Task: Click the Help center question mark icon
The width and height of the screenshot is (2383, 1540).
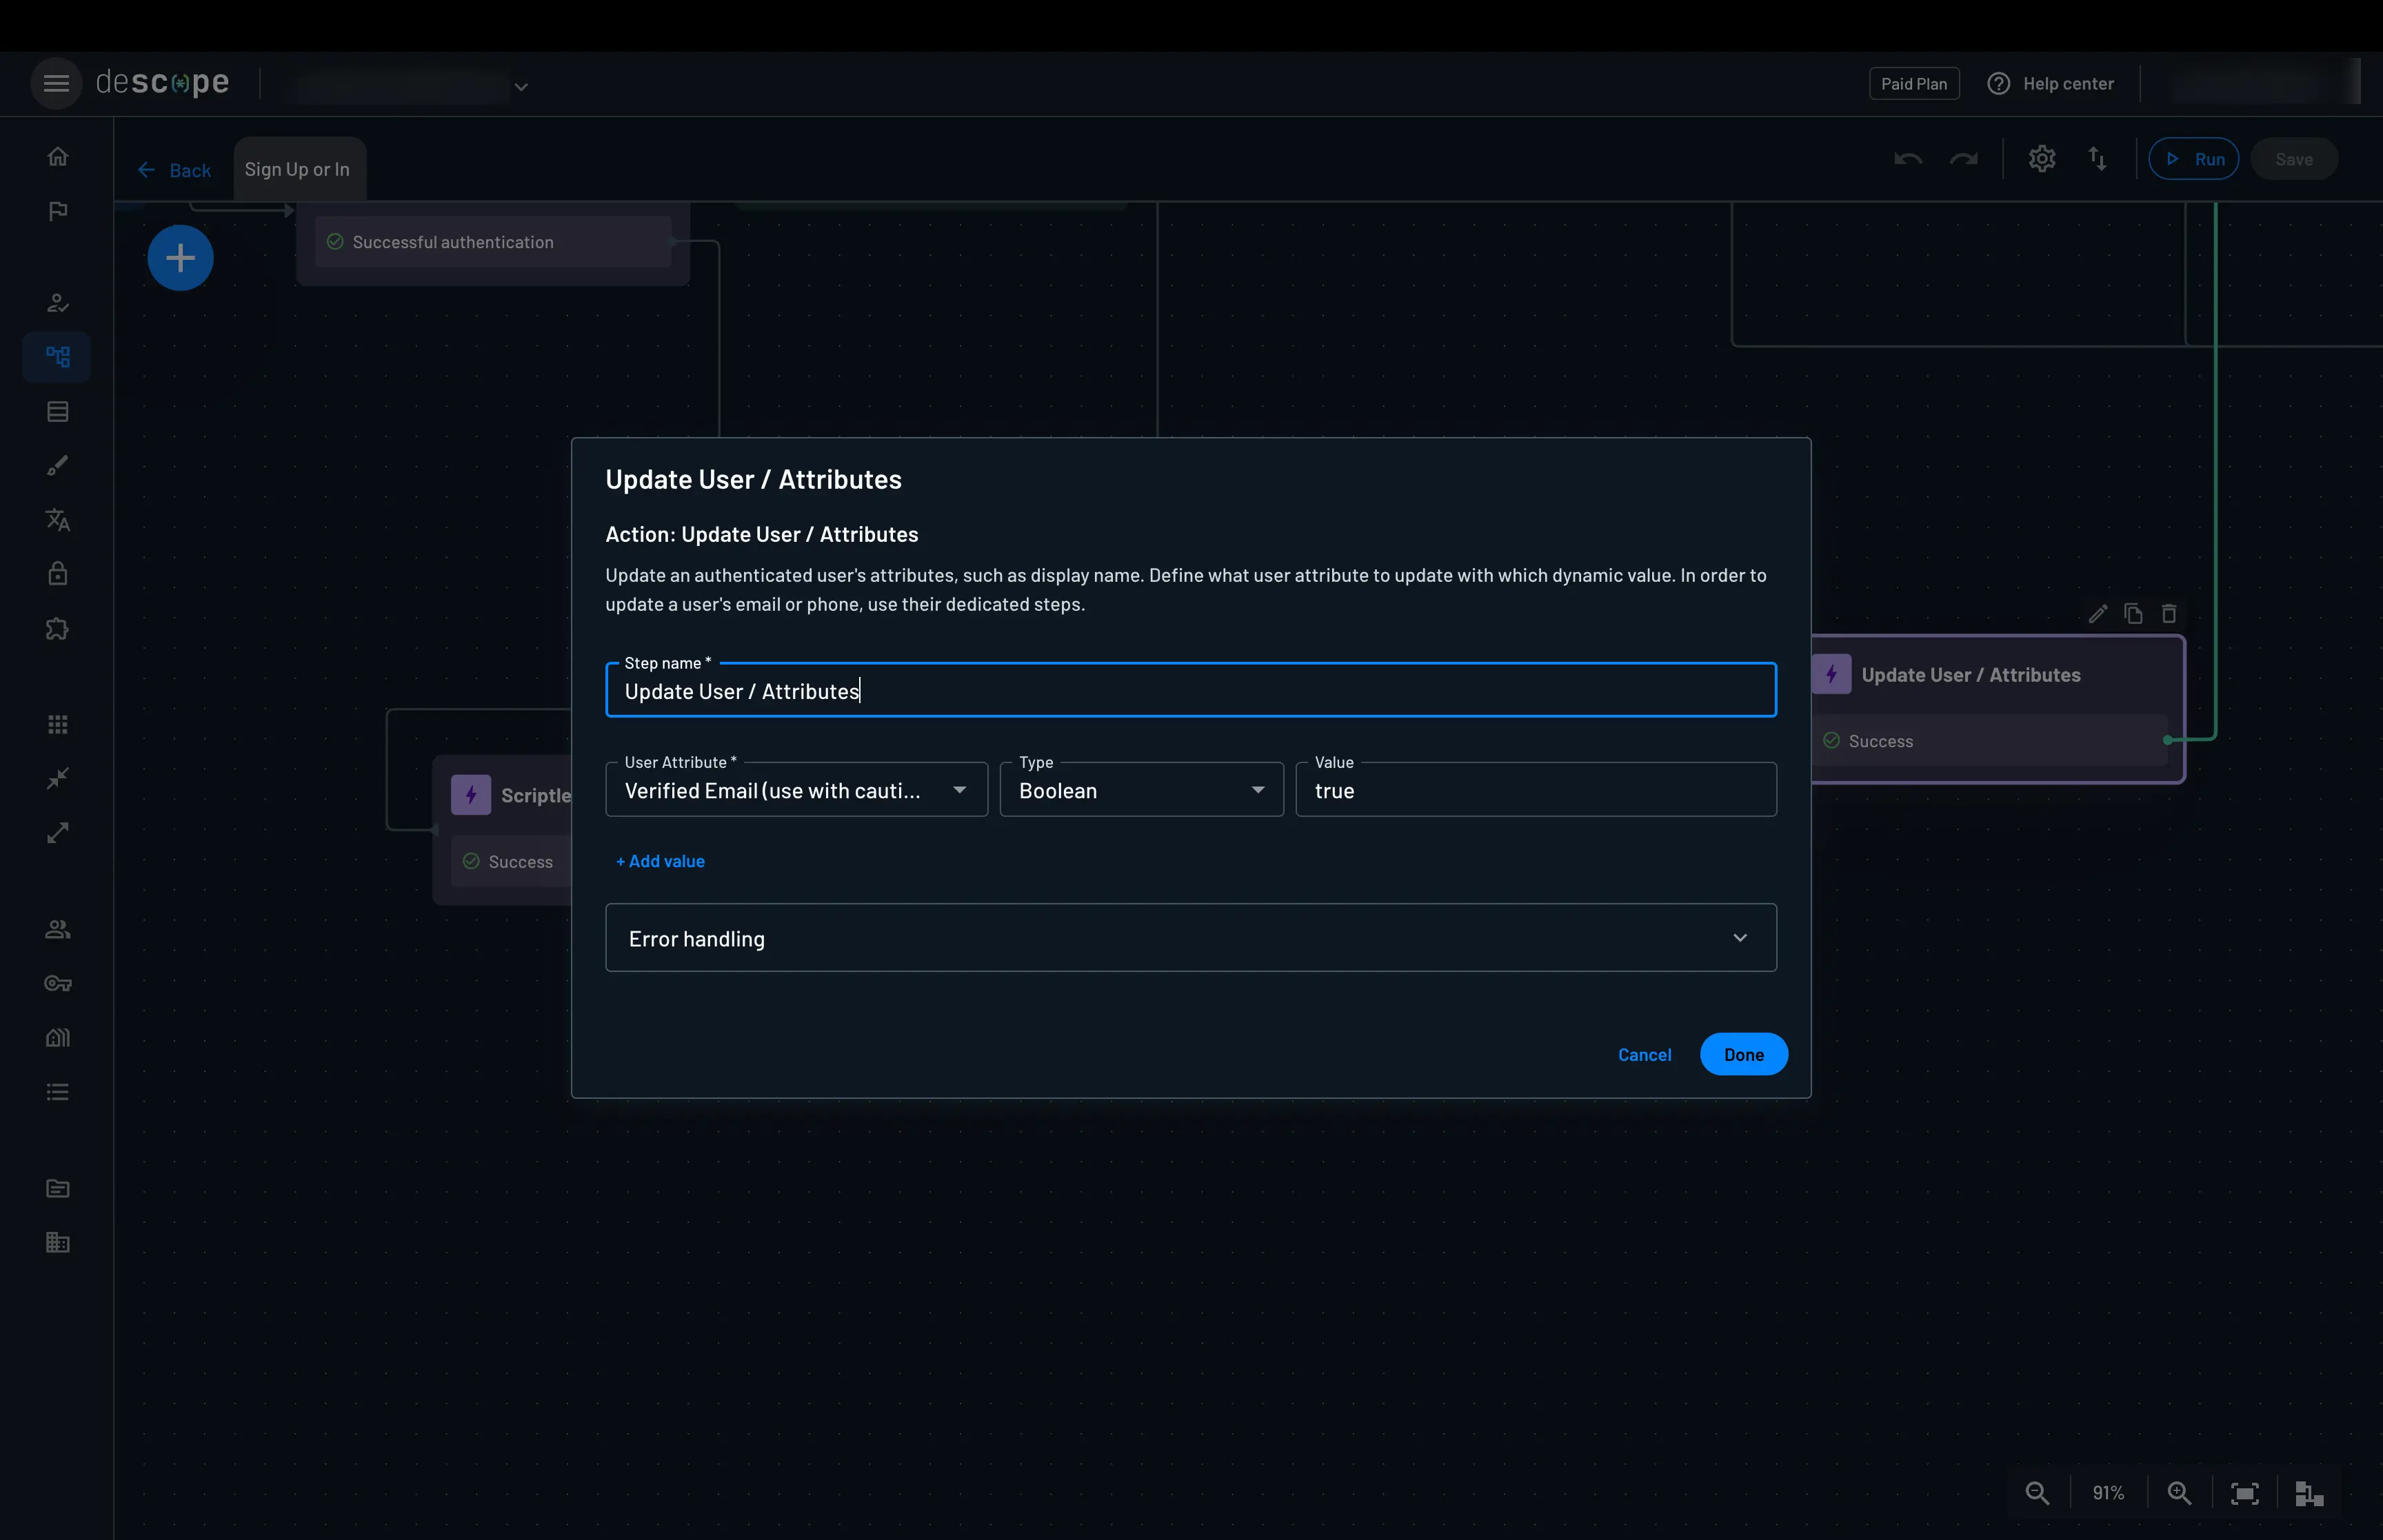Action: pyautogui.click(x=1998, y=84)
